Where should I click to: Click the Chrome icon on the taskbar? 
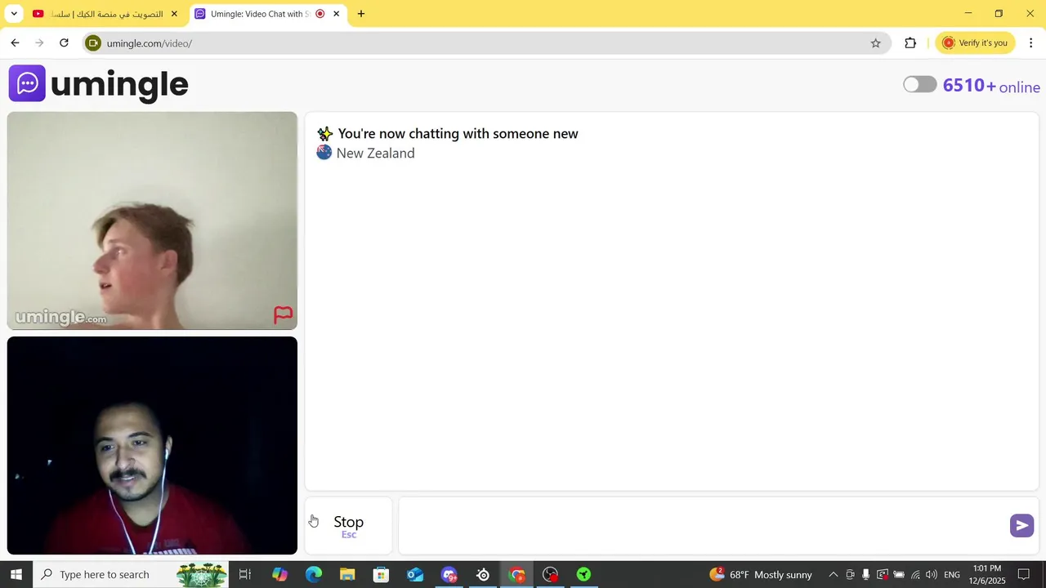coord(516,575)
